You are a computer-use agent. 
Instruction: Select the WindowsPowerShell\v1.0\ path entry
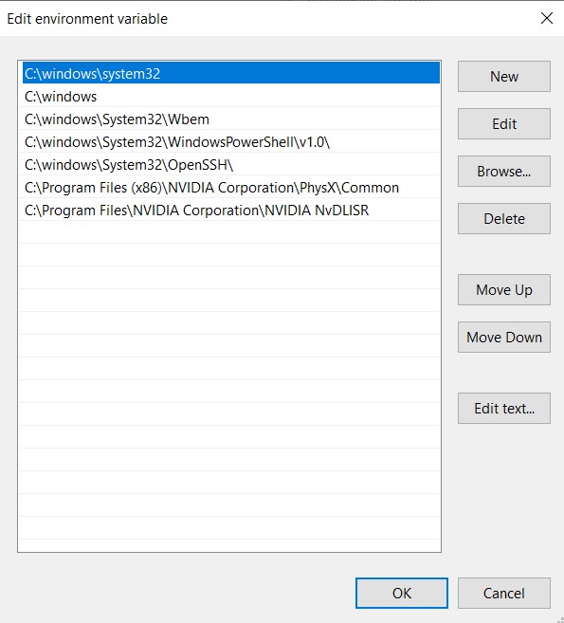[x=231, y=142]
